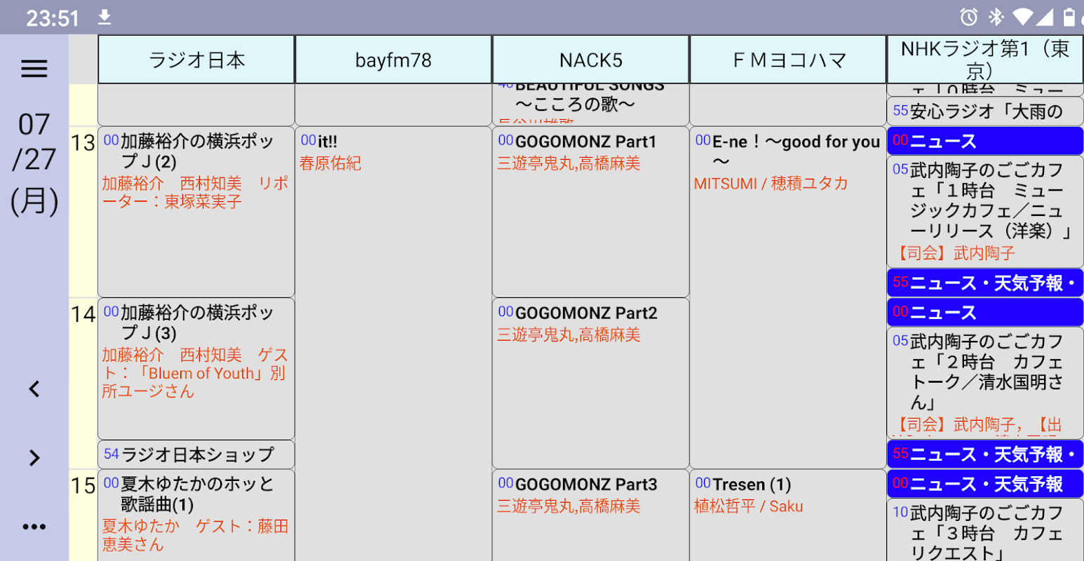Go to next day with right chevron
Screen dimensions: 1084x561
click(x=34, y=458)
